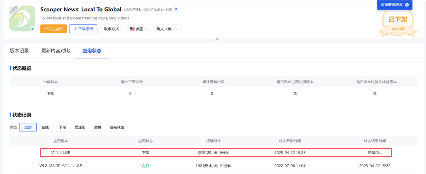426x174 pixels.
Task: Click the 已下架 App指数 badge
Action: pos(398,23)
